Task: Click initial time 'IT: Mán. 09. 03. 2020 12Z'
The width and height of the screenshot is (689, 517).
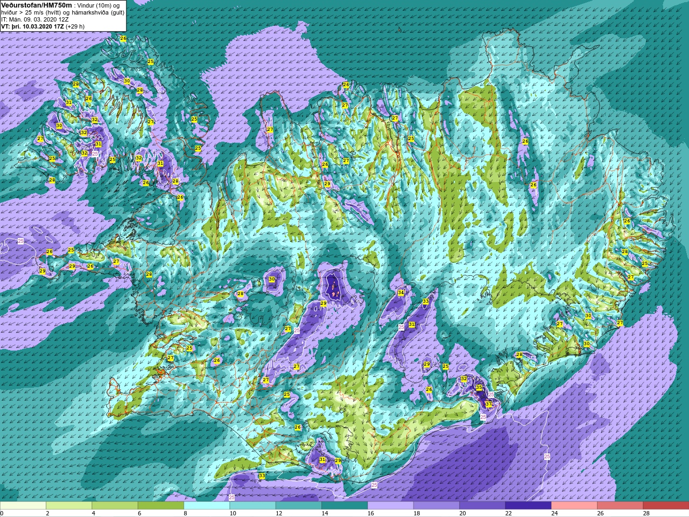Action: 35,19
